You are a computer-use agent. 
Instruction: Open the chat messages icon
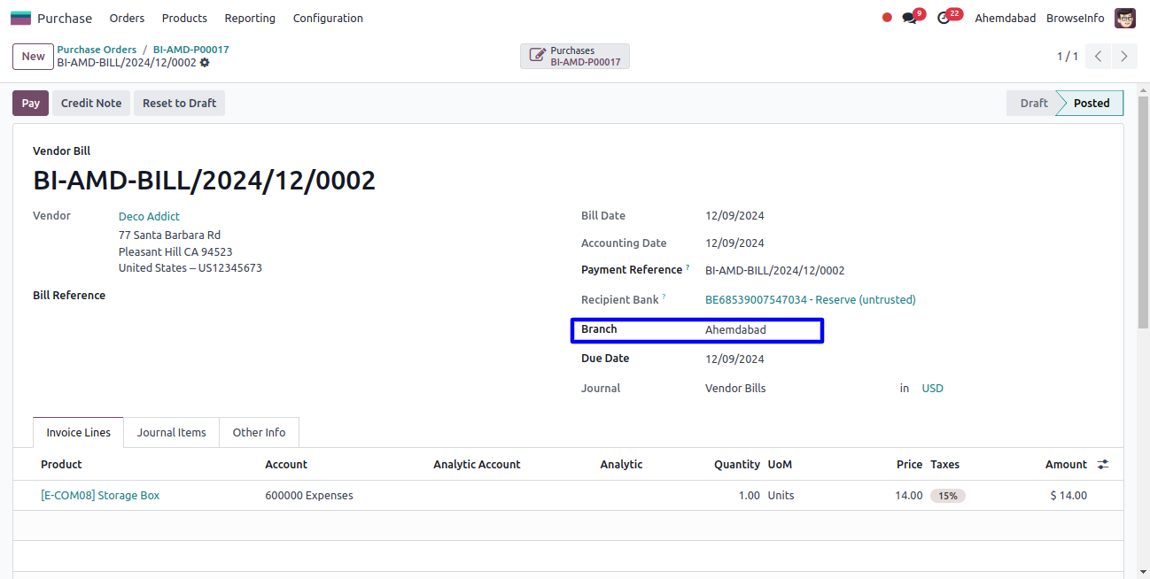tap(909, 18)
